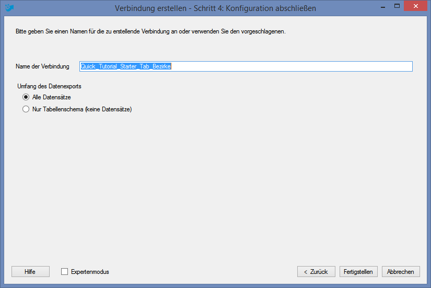Minimize the Verbindung erstellen window

click(383, 7)
